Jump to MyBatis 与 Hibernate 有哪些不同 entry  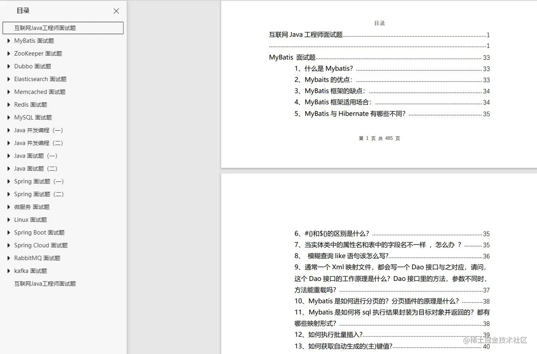pos(392,114)
